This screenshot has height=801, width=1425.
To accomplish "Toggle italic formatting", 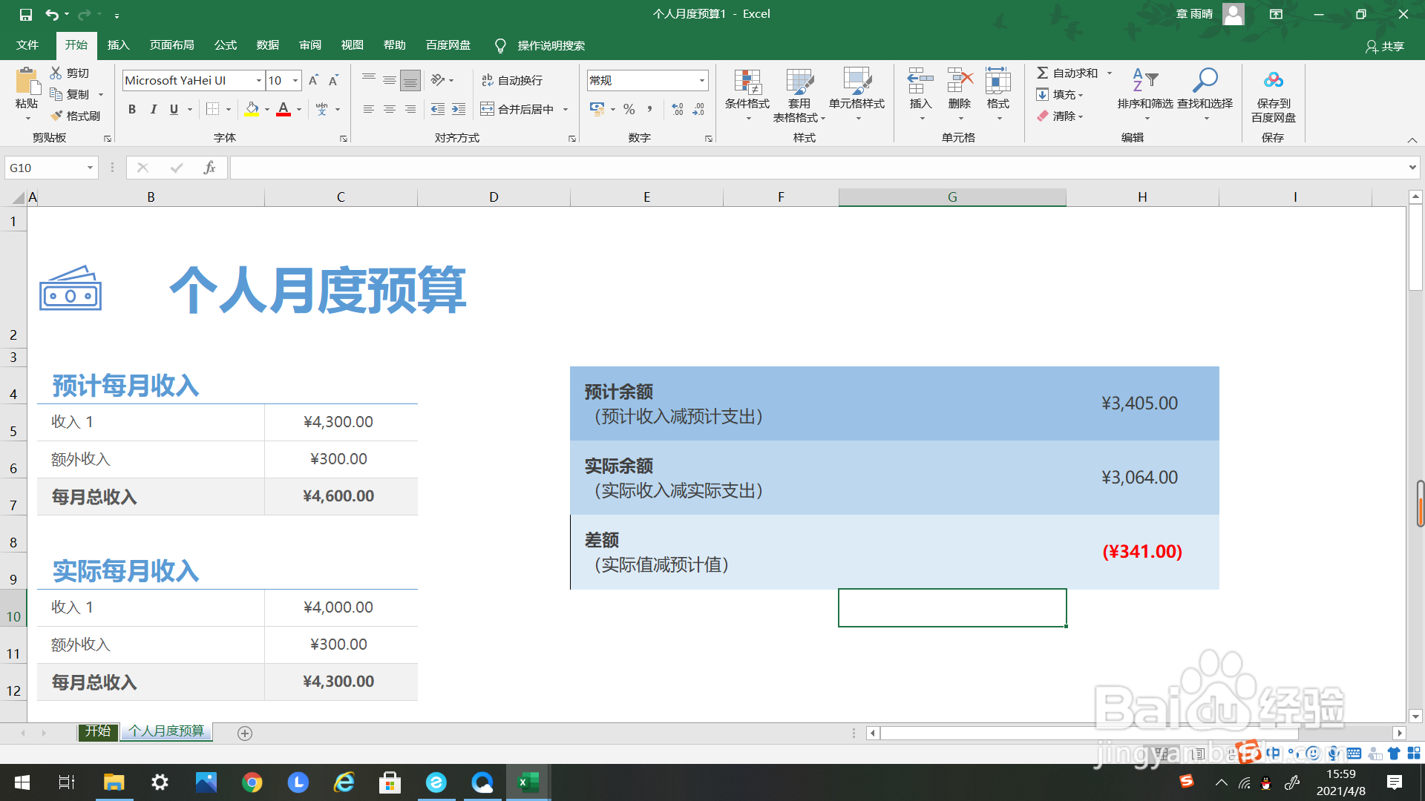I will point(153,109).
